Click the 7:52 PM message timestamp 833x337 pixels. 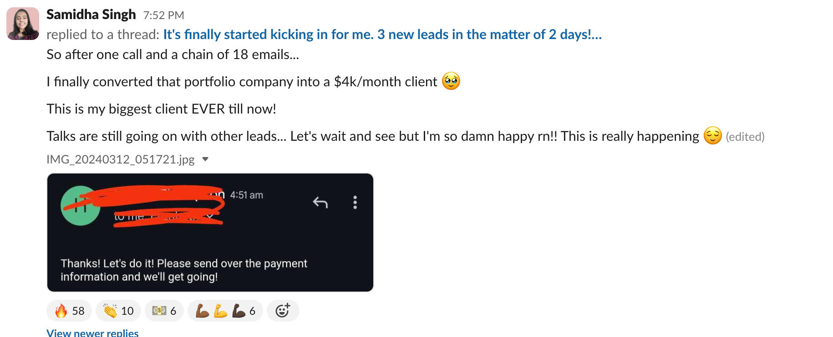pyautogui.click(x=163, y=15)
